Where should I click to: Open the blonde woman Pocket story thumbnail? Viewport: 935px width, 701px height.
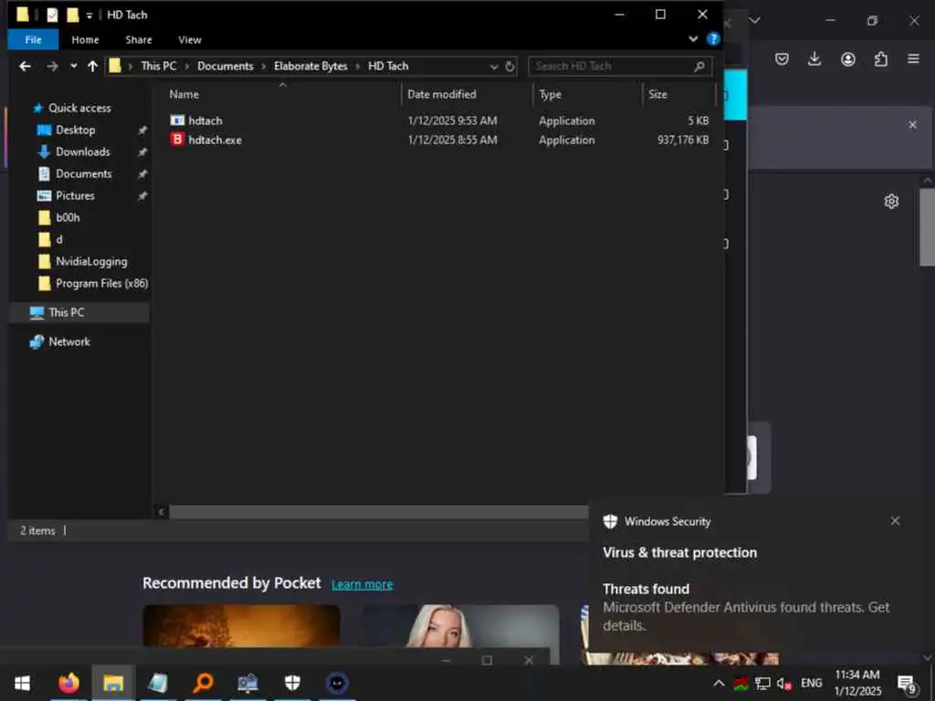click(x=460, y=626)
